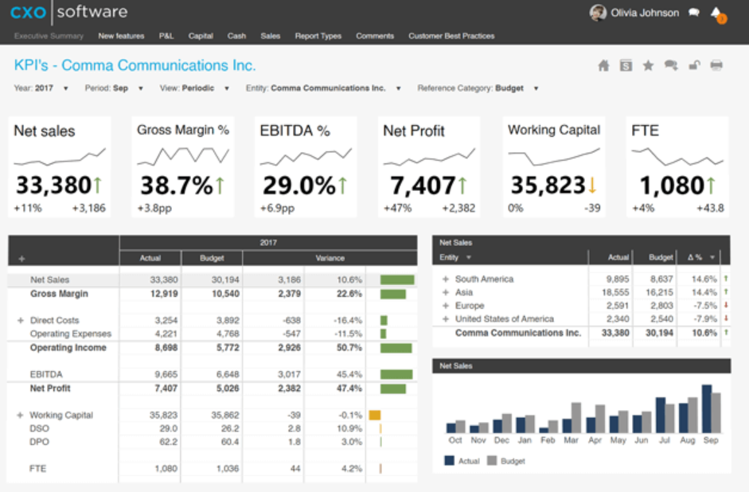Viewport: 749px width, 492px height.
Task: Go to the Comments tab
Action: [375, 36]
